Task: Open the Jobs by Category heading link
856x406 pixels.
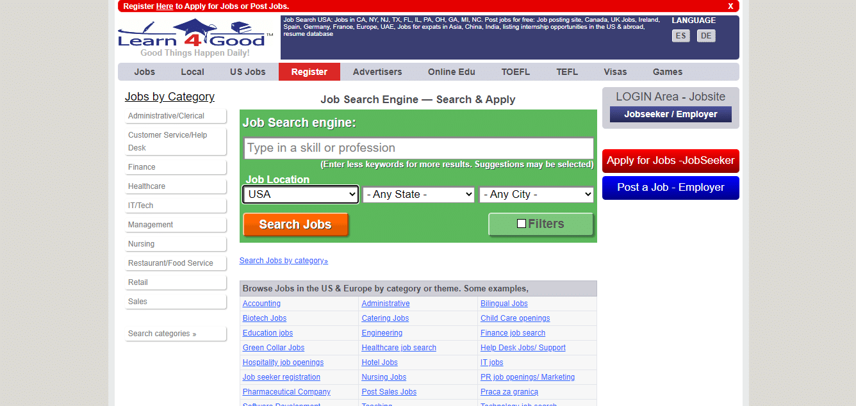Action: point(170,97)
